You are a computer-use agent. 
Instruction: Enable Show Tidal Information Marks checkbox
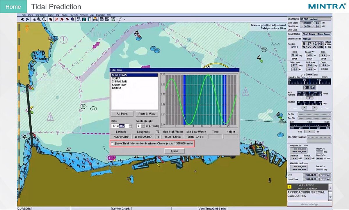point(113,144)
